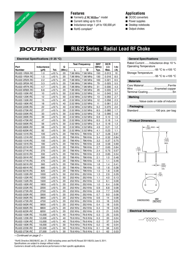Click the RL622 Series title bar
Viewport: 191px width, 254px height.
point(120,49)
